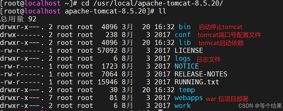Click the annotation 日志文件
This screenshot has width=283, height=111.
pos(209,59)
